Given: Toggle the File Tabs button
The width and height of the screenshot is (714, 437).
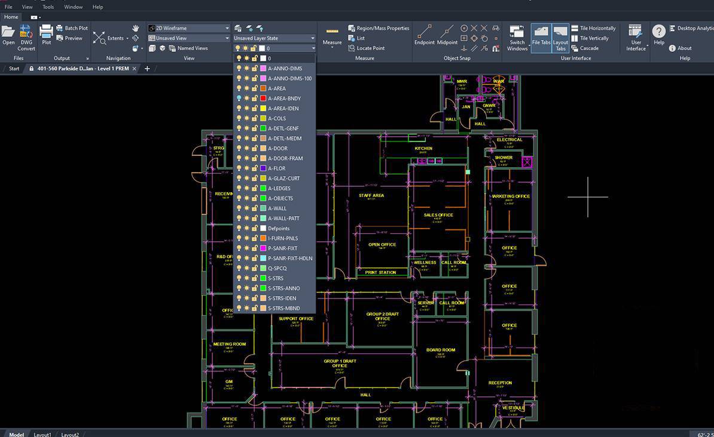Looking at the screenshot, I should pos(541,37).
